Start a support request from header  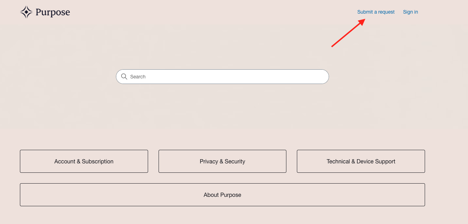click(376, 12)
